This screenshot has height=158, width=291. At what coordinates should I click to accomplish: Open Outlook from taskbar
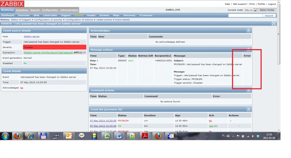(69, 136)
